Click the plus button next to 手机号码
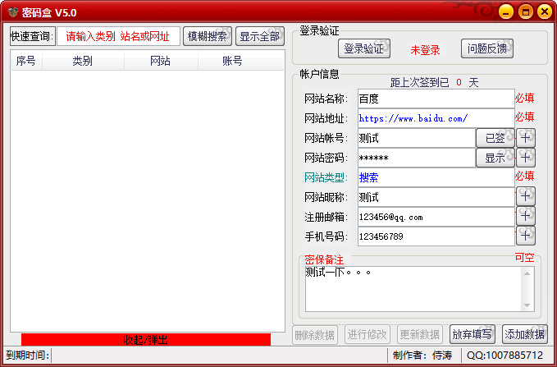 (x=525, y=236)
